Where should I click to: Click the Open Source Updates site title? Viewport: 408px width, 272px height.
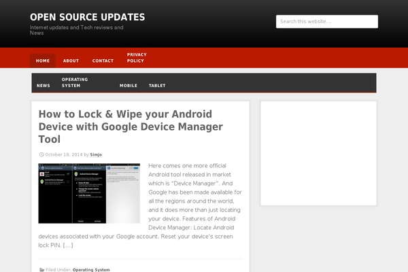pyautogui.click(x=88, y=17)
